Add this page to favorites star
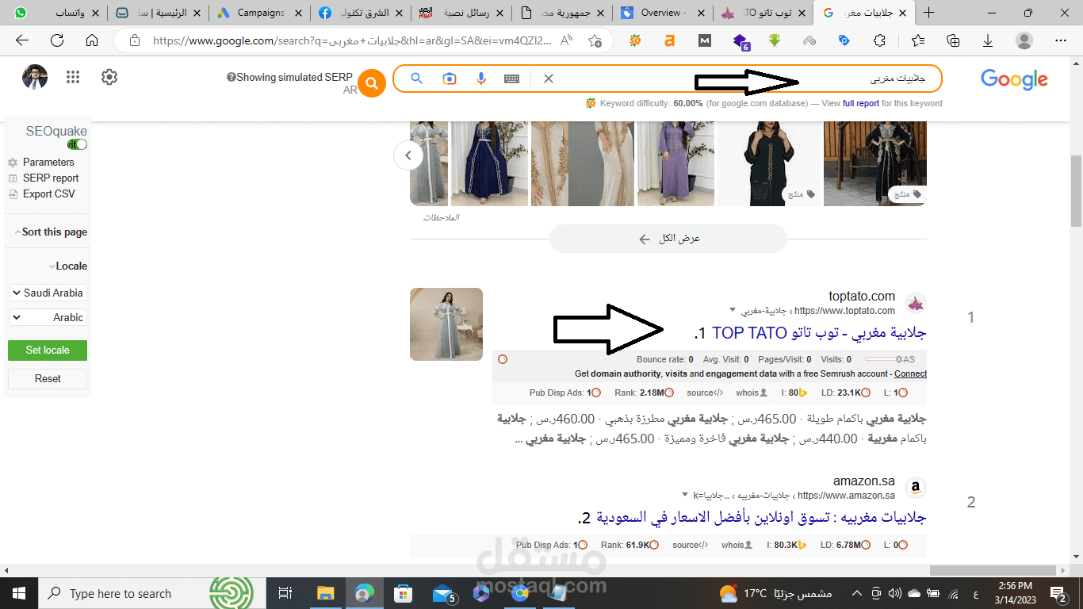The image size is (1083, 609). [x=595, y=40]
